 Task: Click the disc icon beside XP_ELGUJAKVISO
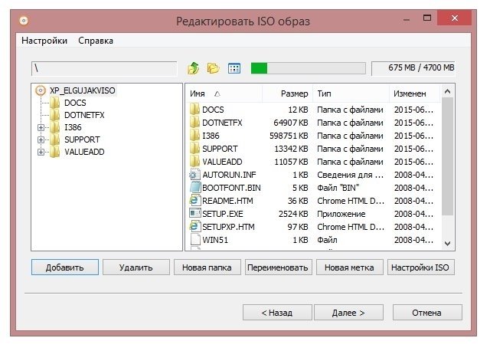(41, 90)
